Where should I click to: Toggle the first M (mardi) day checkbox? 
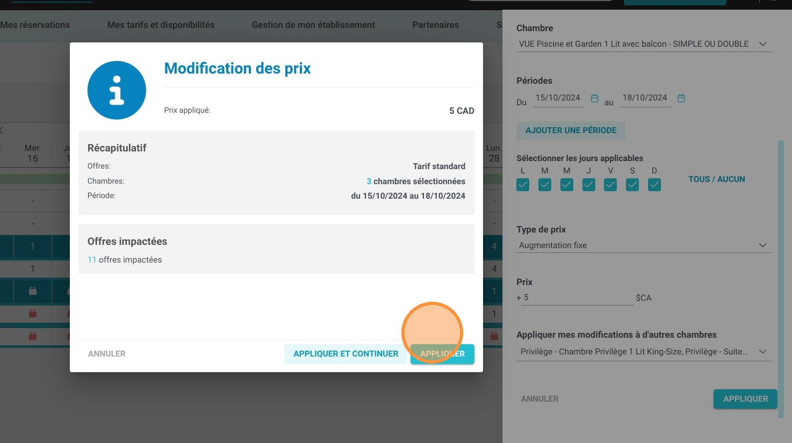click(x=545, y=185)
